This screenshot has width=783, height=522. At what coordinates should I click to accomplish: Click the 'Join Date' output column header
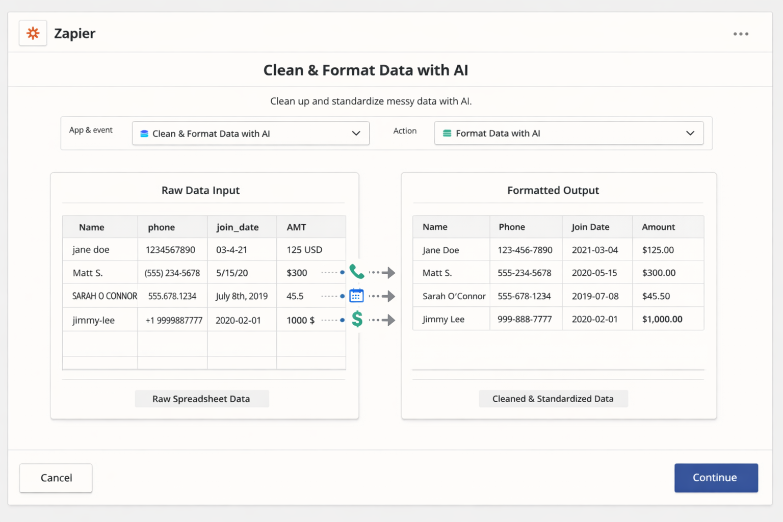597,227
